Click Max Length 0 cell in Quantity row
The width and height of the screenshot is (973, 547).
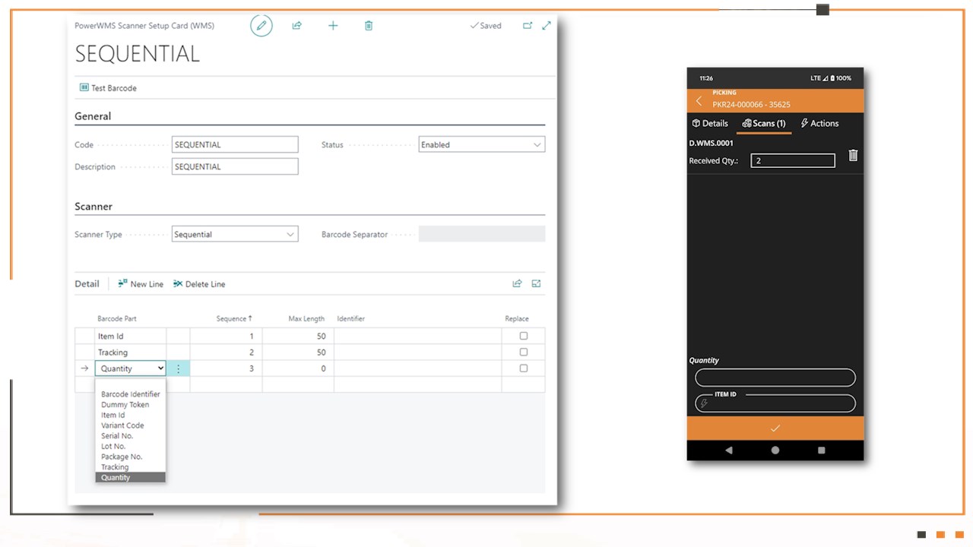[298, 368]
